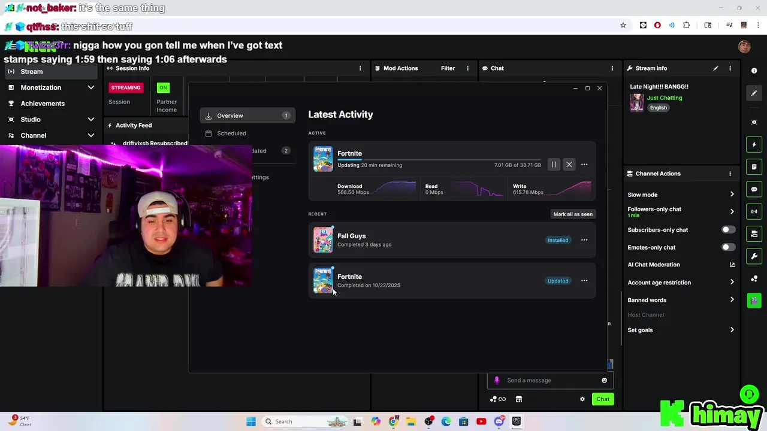Open Chat panel options menu

tap(612, 68)
